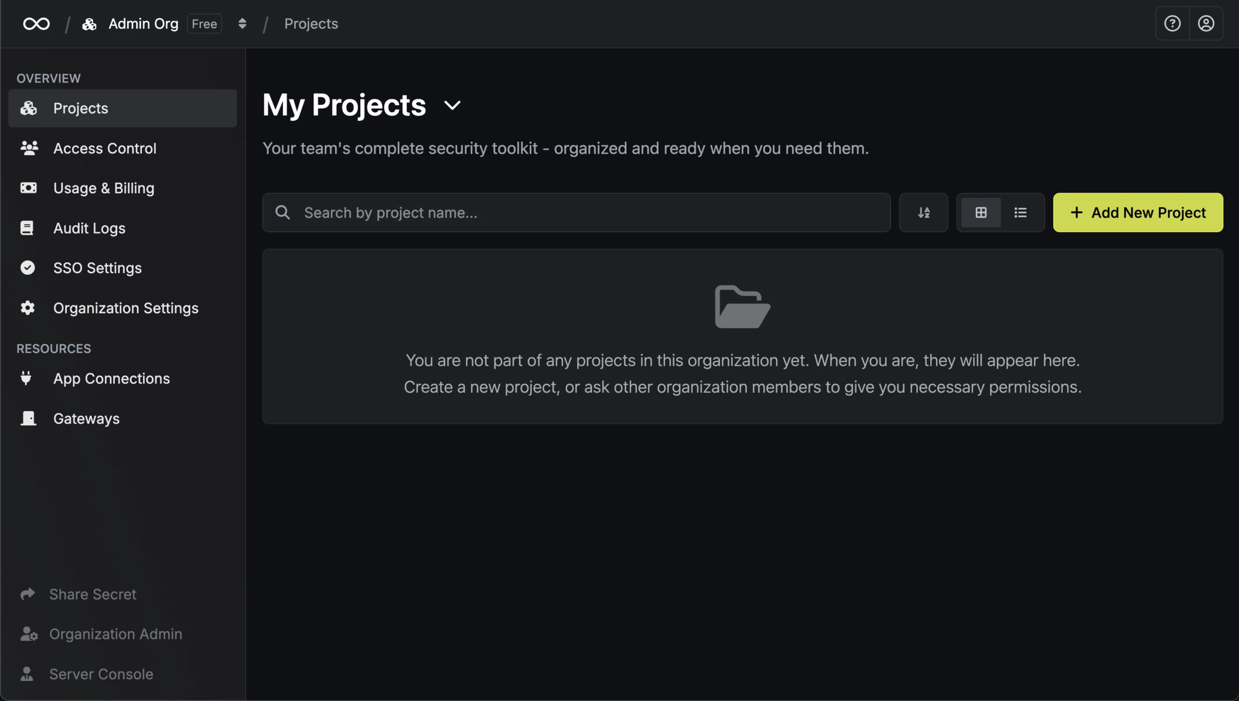Open the help question mark icon
1239x701 pixels.
point(1172,24)
